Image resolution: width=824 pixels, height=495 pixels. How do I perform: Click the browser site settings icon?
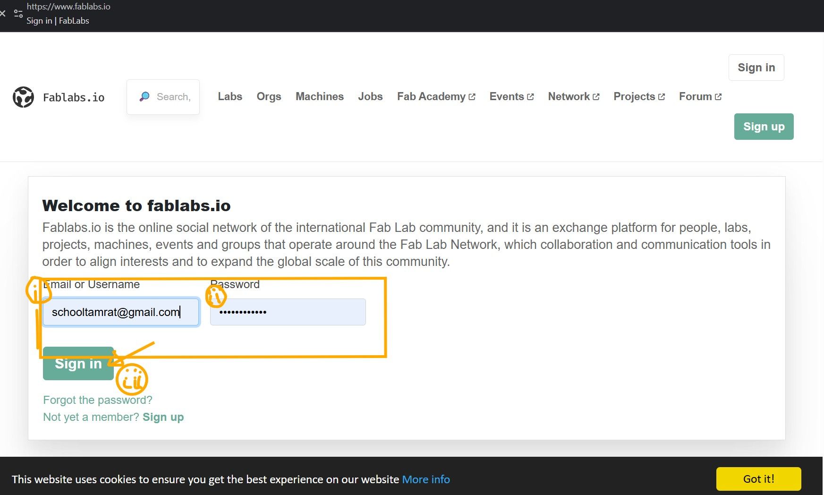click(18, 14)
